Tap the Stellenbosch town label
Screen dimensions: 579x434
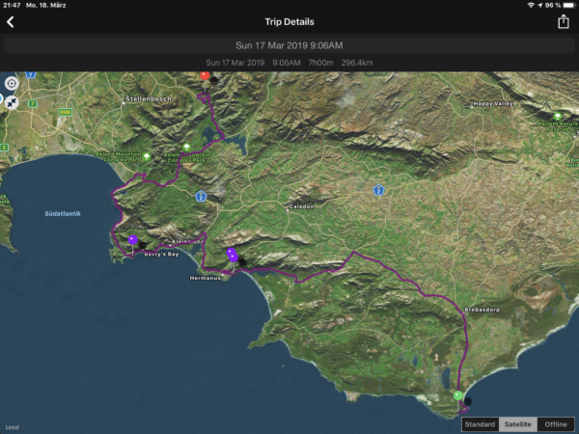149,99
